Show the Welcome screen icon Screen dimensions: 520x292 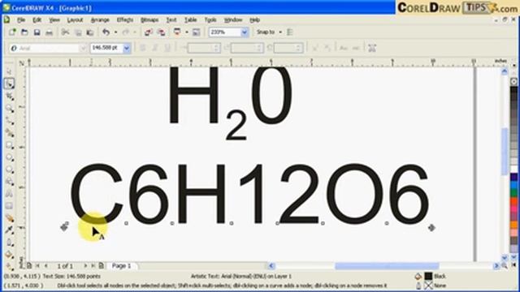[x=197, y=32]
